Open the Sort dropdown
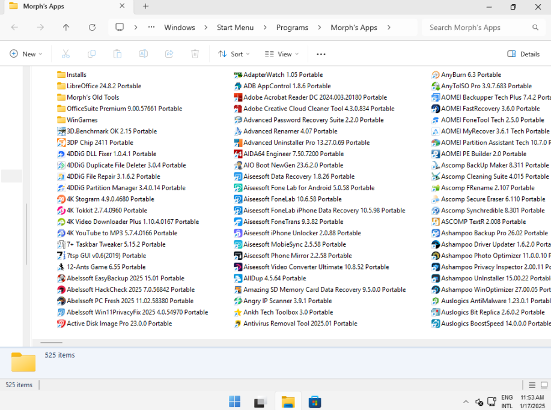This screenshot has width=551, height=410. (x=234, y=54)
